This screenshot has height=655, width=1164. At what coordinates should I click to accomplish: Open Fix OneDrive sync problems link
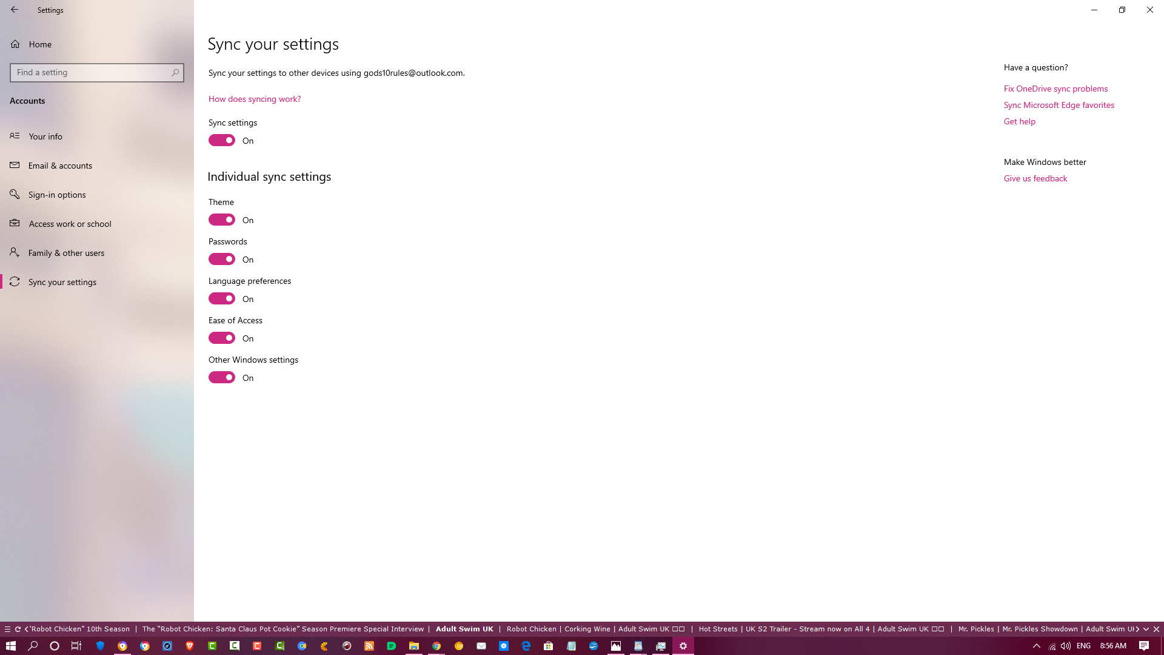tap(1055, 89)
